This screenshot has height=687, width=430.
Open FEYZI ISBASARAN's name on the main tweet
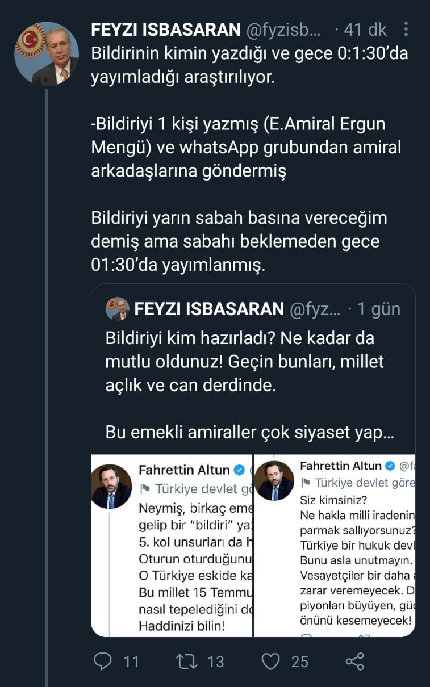tap(166, 30)
